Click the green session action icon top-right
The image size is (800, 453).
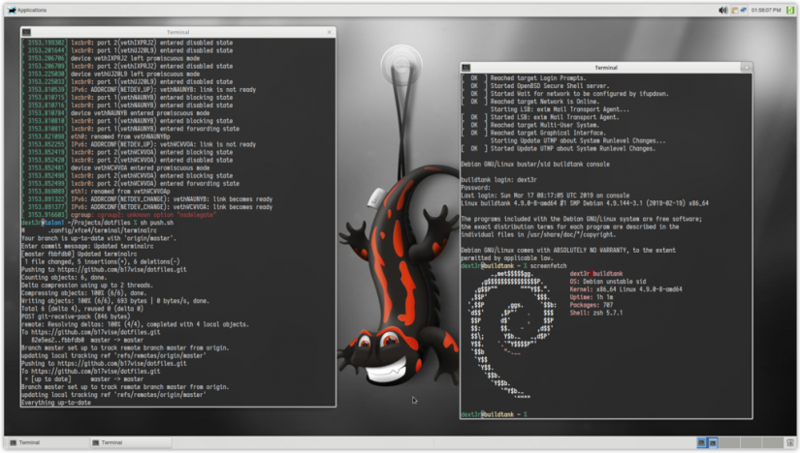coord(790,11)
